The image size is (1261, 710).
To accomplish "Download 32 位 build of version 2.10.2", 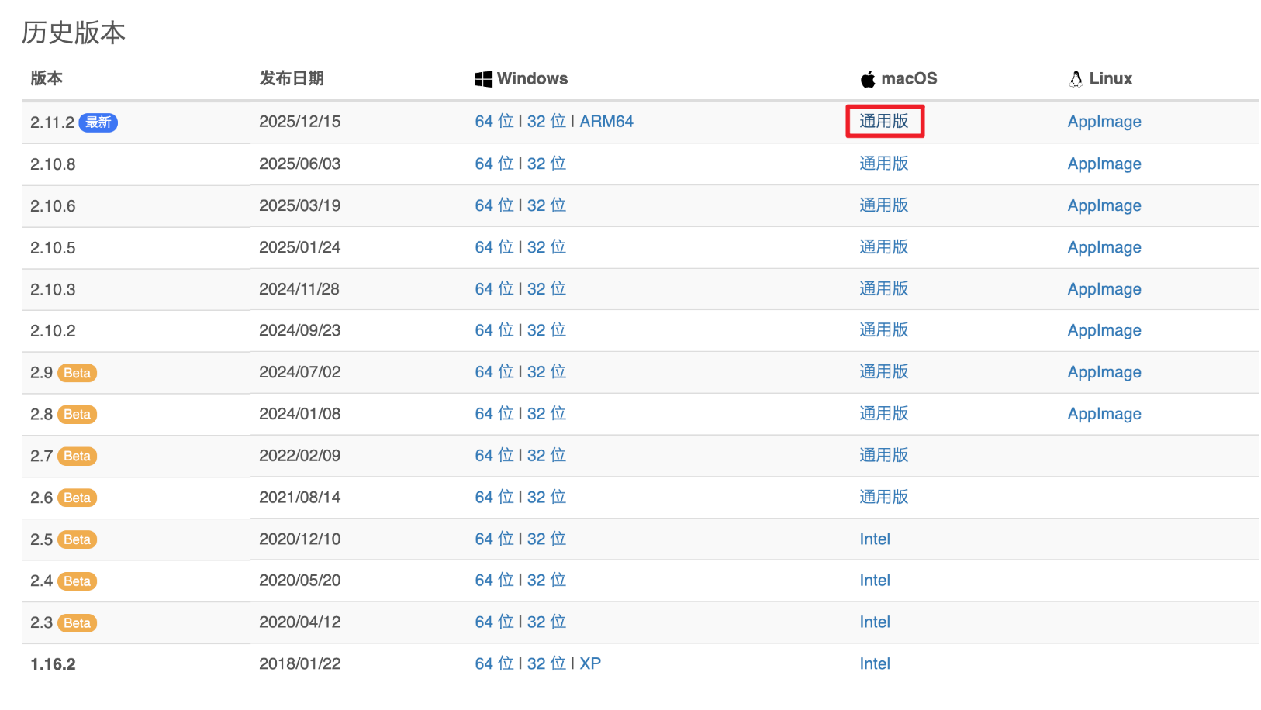I will (x=547, y=330).
